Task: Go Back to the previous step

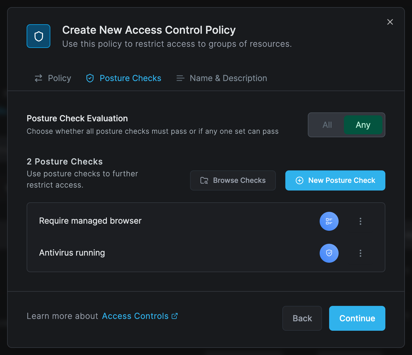Action: [x=302, y=318]
